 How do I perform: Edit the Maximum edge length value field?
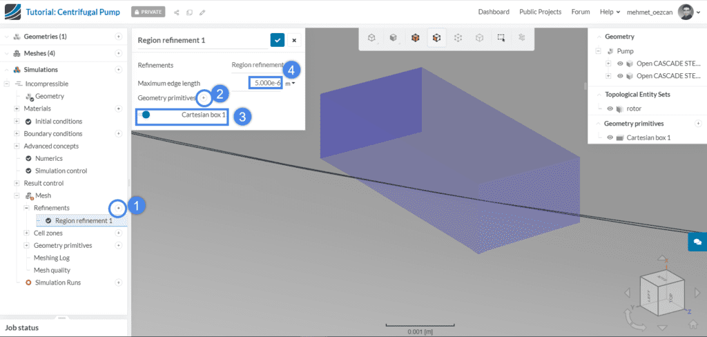pos(265,83)
